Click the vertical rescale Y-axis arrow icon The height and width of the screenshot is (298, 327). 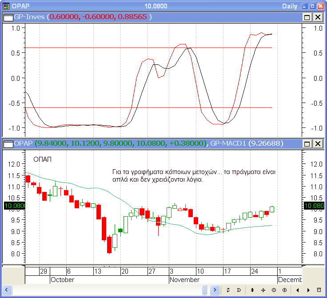coord(252,290)
